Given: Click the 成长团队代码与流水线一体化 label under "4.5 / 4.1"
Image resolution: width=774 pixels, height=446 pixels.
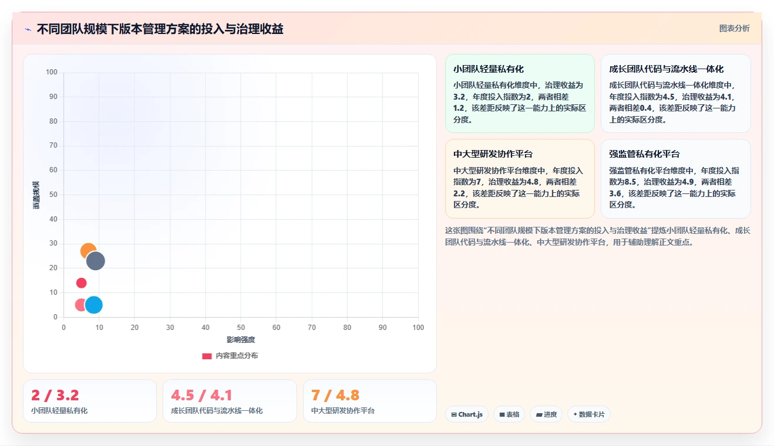Looking at the screenshot, I should pos(217,411).
